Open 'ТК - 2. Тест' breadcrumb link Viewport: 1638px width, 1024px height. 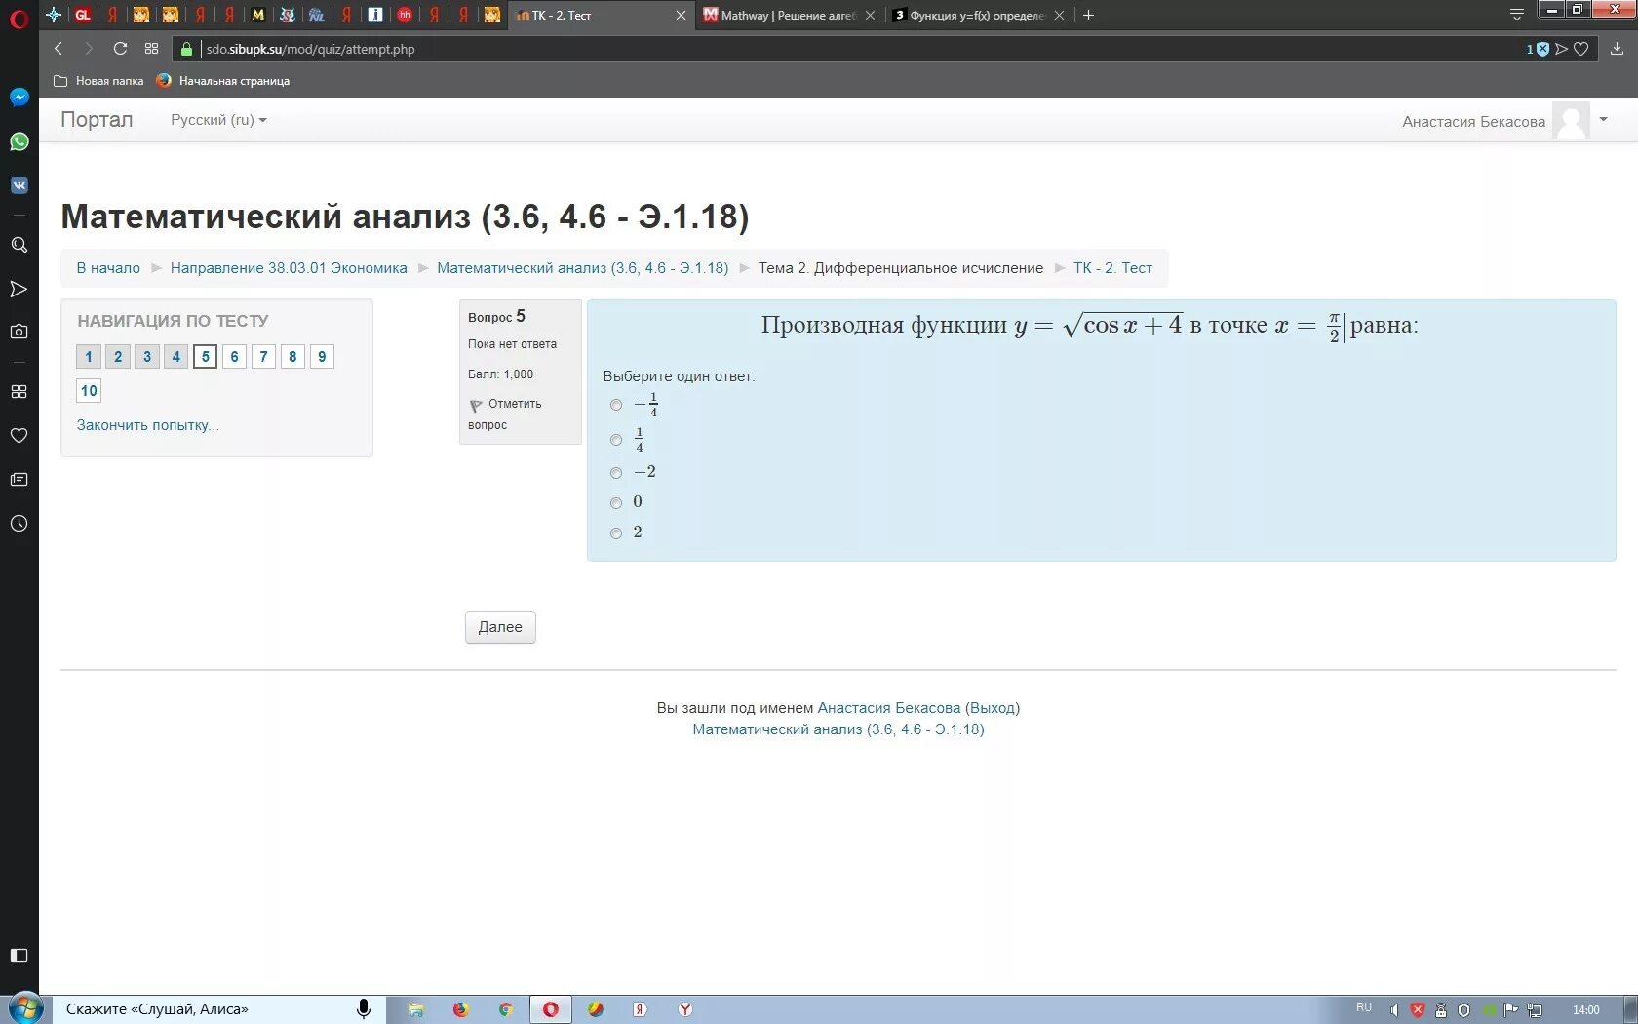click(x=1112, y=268)
